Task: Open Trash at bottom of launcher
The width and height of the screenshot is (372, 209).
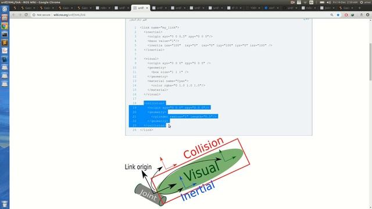Action: [5, 204]
